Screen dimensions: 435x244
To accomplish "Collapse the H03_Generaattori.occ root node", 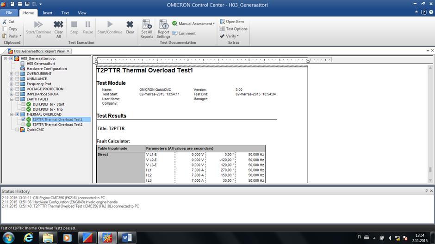I will (x=6, y=59).
